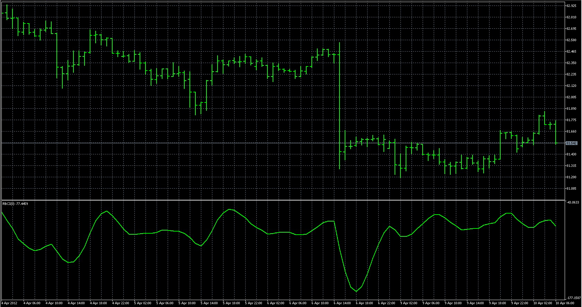Click the indicator scale value -43.0633

point(573,202)
